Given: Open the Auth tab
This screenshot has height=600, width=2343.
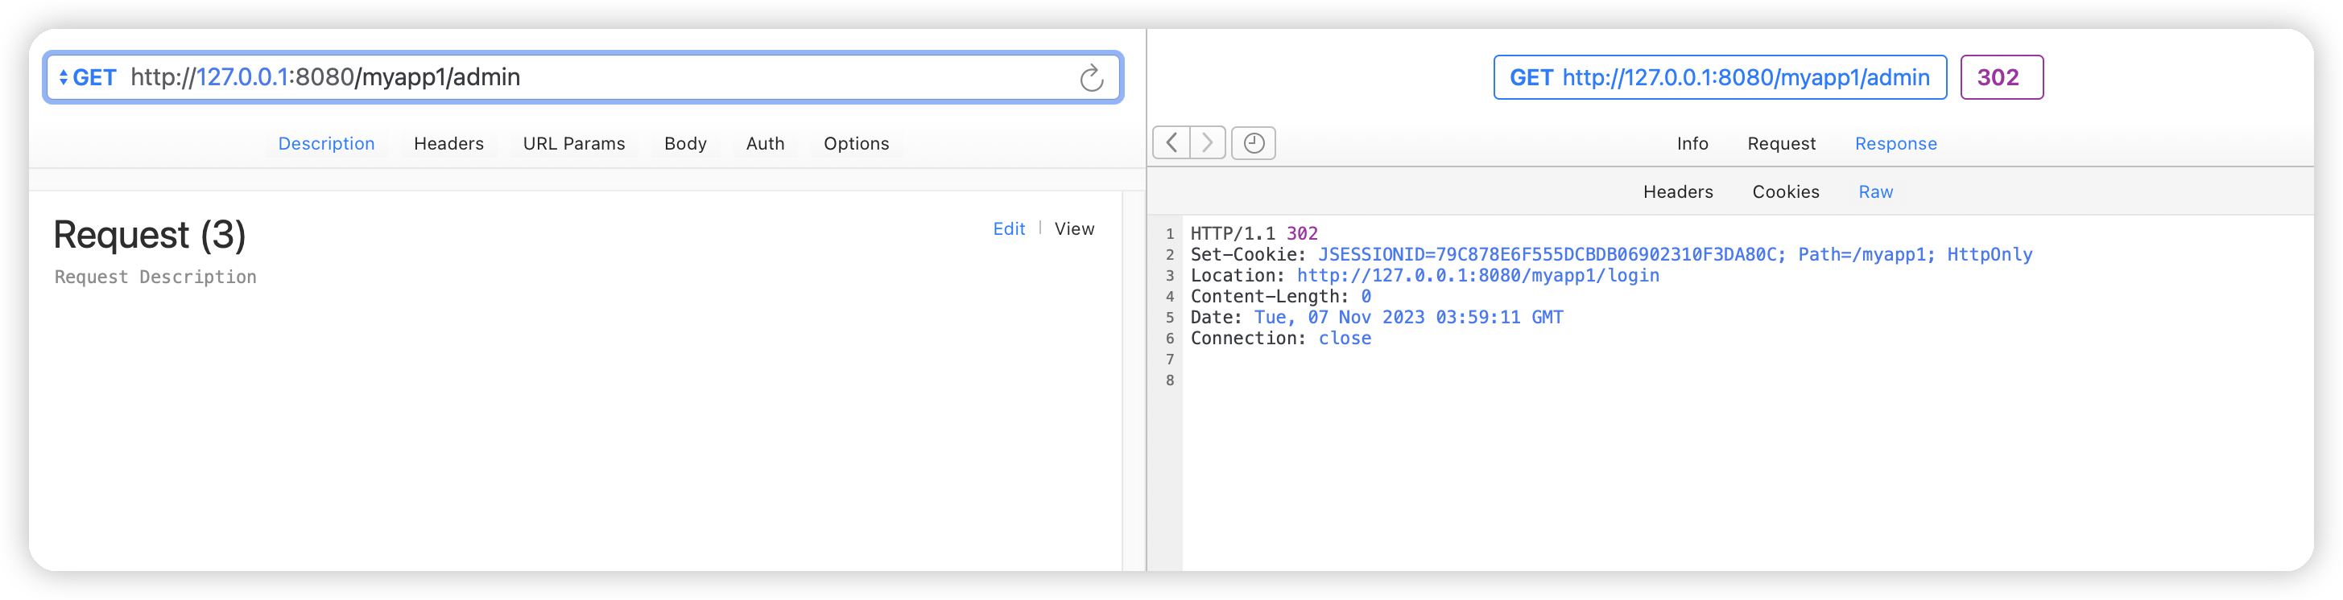Looking at the screenshot, I should click(765, 144).
